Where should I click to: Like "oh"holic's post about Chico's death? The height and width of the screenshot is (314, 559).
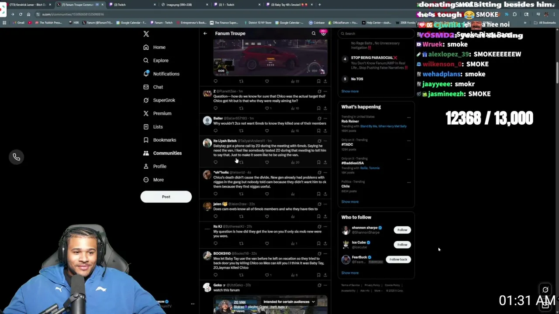click(x=267, y=194)
